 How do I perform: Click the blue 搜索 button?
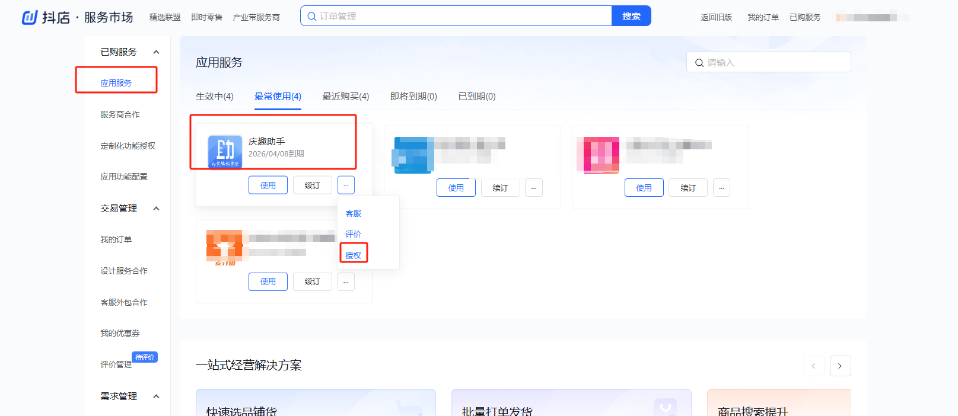[631, 16]
